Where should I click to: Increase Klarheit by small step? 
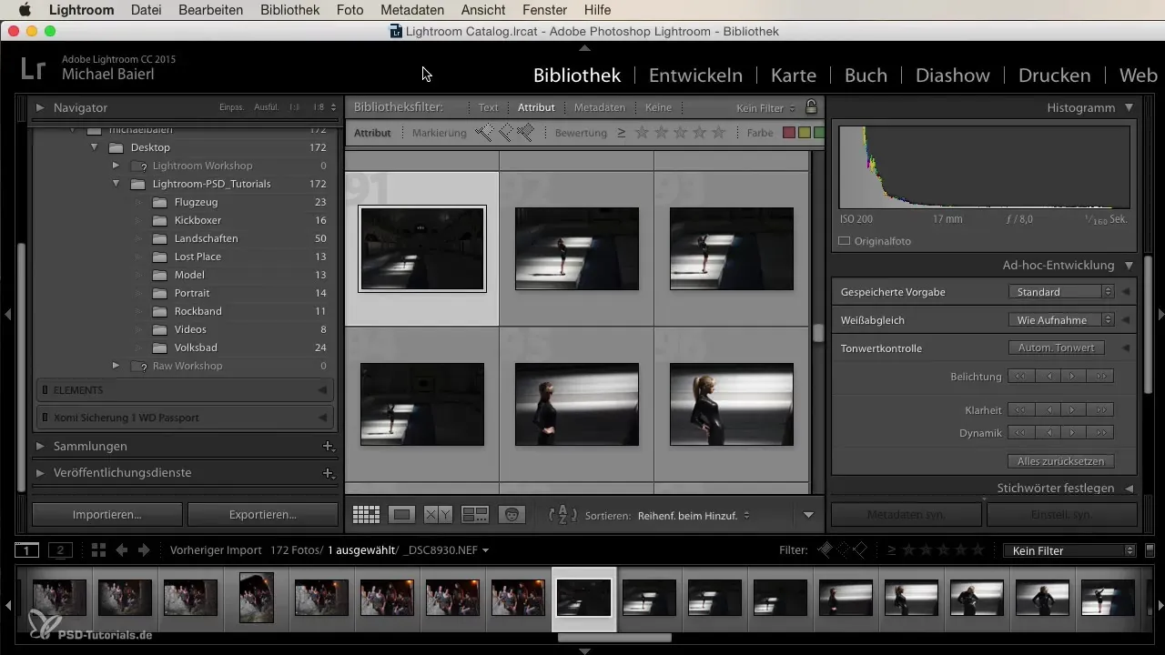[1075, 408]
